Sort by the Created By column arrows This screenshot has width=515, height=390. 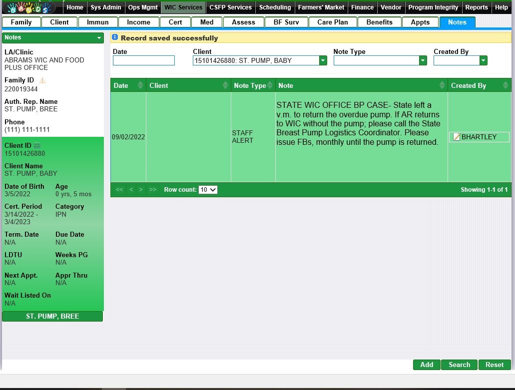[x=506, y=85]
